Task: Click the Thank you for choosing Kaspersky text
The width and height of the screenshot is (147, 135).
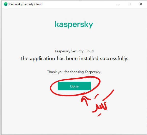Action: 74,72
